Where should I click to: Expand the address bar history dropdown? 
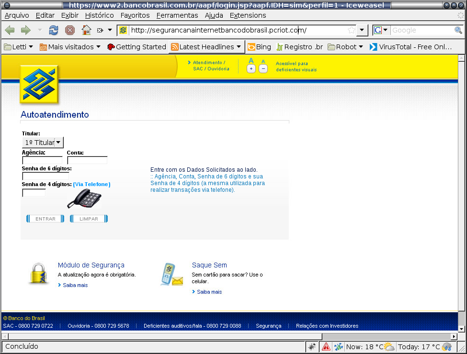(x=362, y=30)
